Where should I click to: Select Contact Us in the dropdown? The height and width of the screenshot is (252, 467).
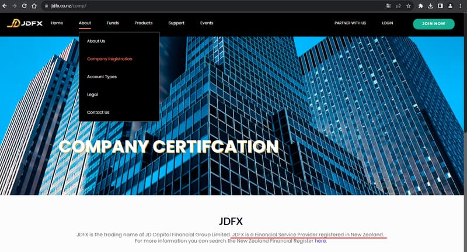pyautogui.click(x=98, y=112)
